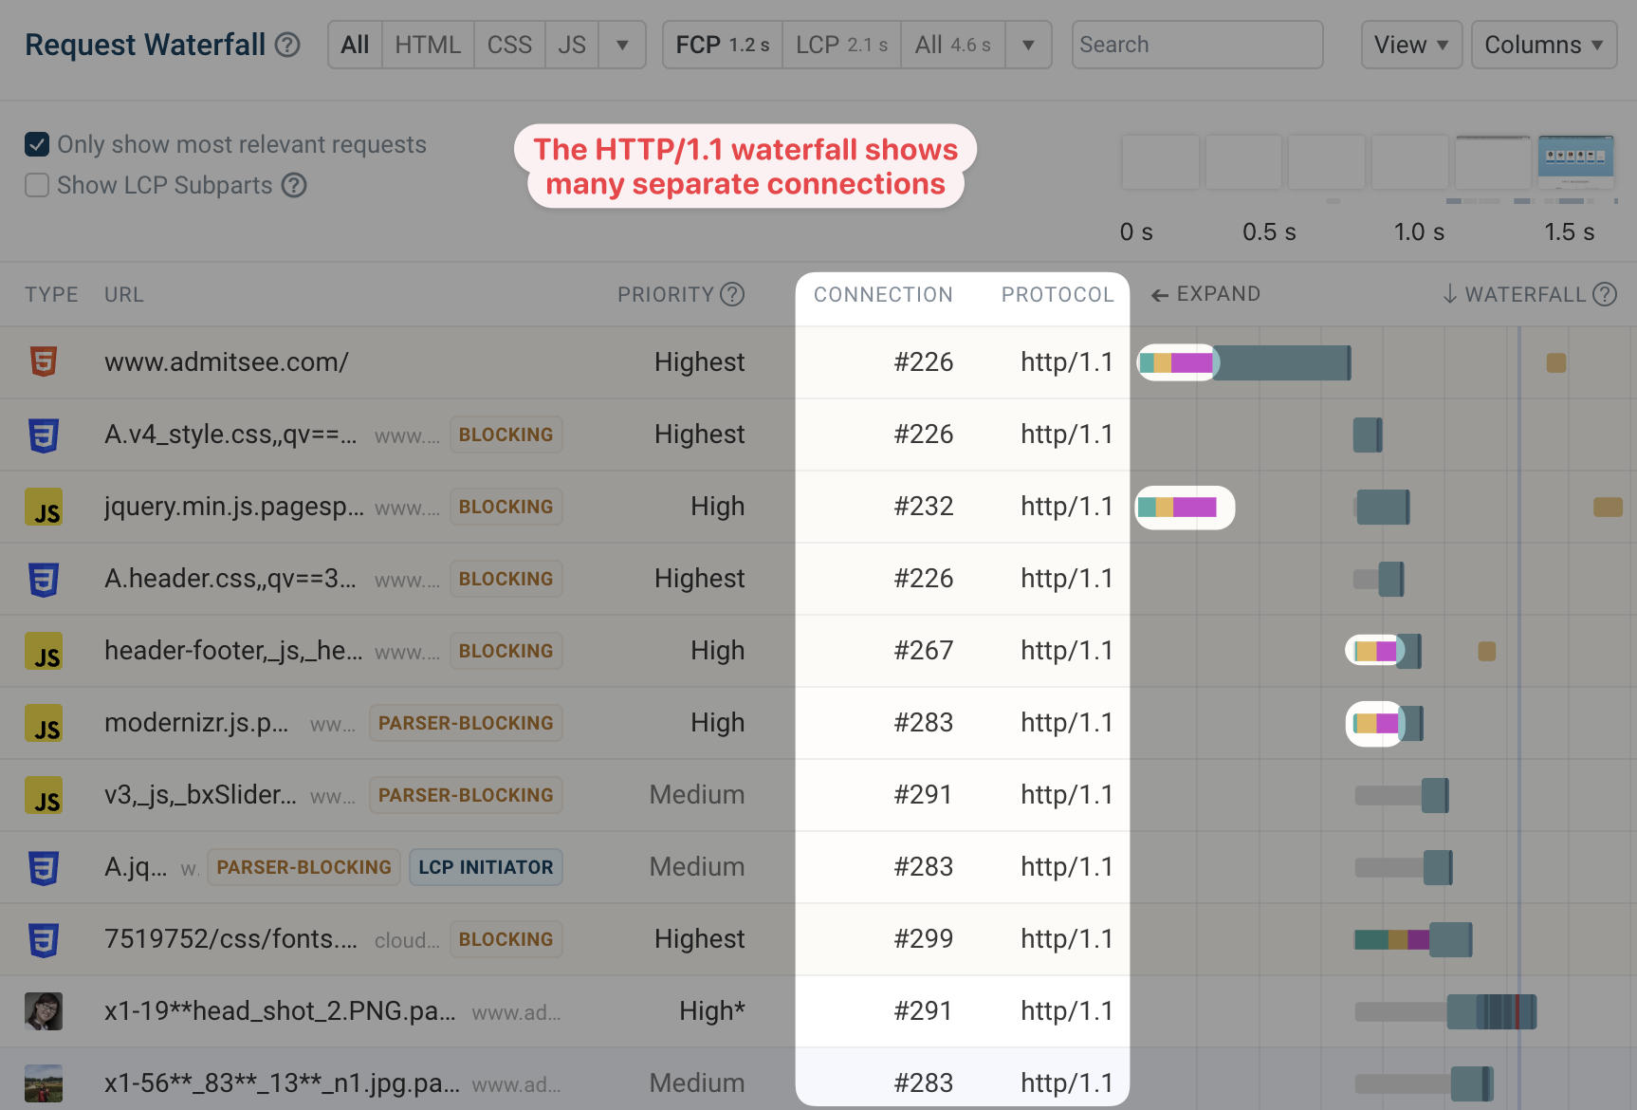Click JS icon of bxSlider row
The height and width of the screenshot is (1110, 1637).
(x=44, y=795)
